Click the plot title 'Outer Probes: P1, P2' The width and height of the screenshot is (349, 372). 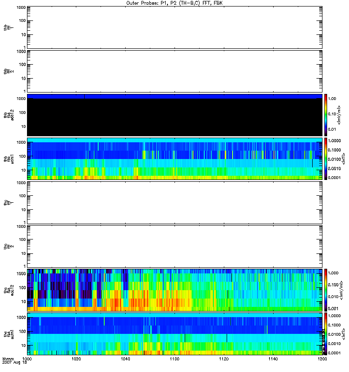tap(174, 3)
